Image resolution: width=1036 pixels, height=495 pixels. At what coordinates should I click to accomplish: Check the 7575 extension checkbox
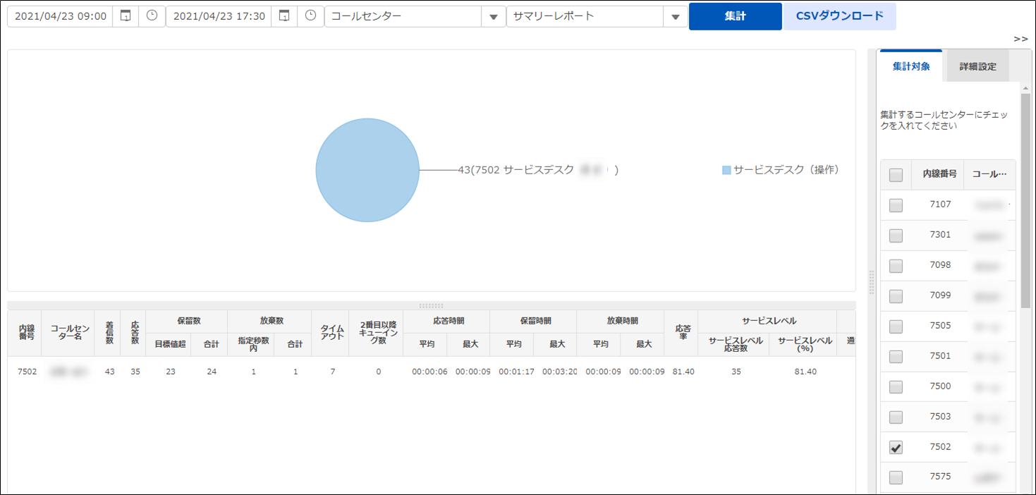(x=896, y=477)
